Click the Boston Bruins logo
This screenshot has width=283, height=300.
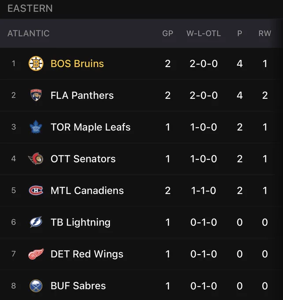click(x=36, y=64)
